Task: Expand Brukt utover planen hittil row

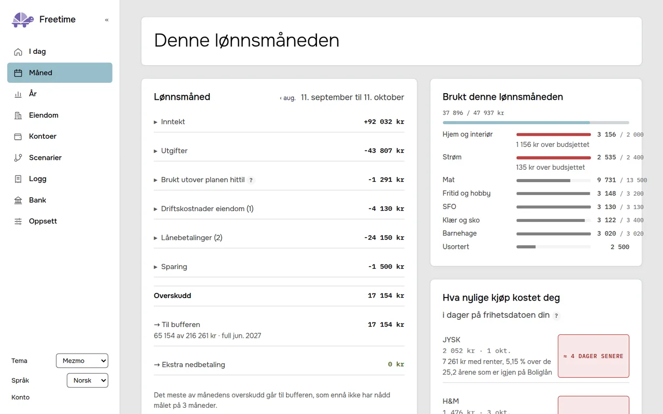Action: [x=279, y=180]
